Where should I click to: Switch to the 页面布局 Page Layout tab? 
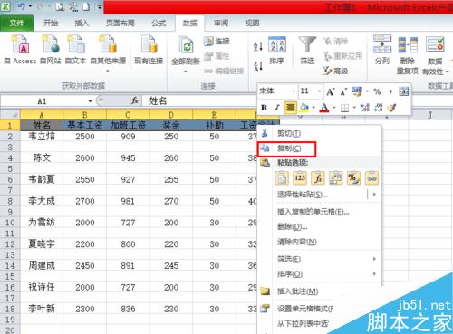pos(120,23)
